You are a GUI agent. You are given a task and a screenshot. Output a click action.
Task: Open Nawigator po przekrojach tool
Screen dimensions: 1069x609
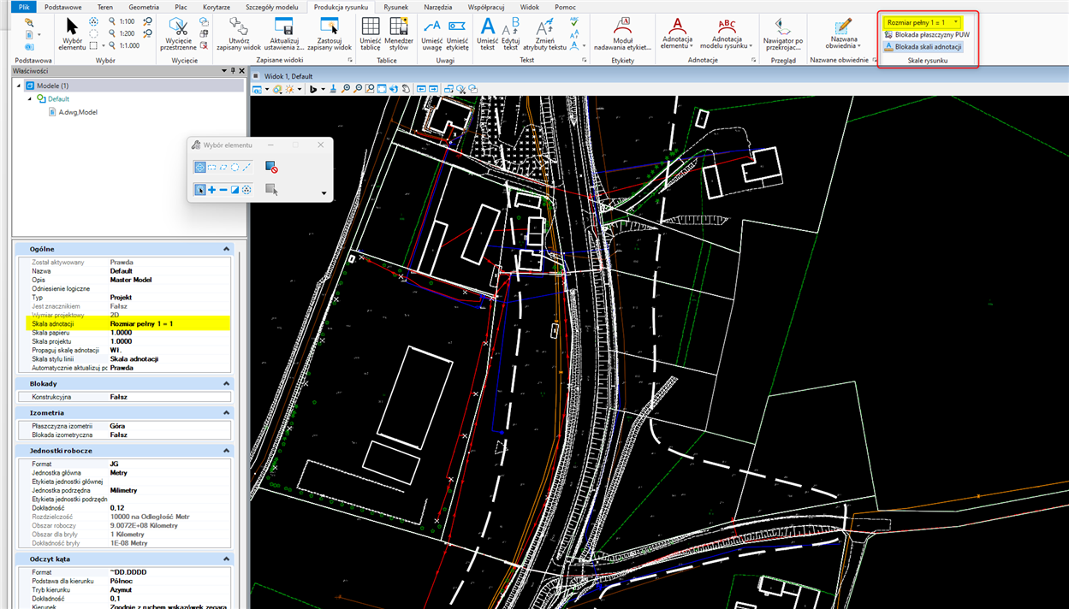click(782, 27)
